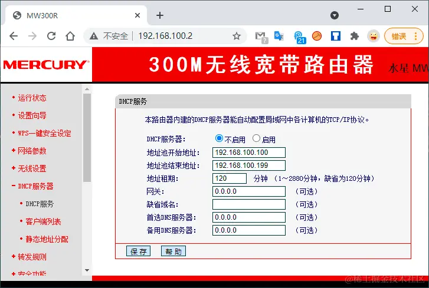Open the browser home page
429x288 pixels.
pos(70,36)
